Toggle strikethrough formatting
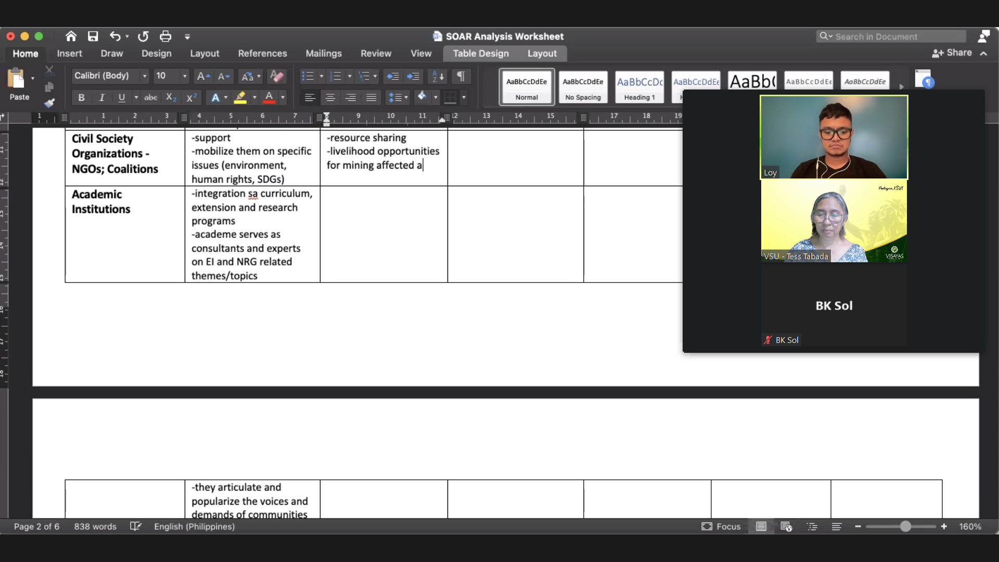Viewport: 999px width, 562px height. 150,97
